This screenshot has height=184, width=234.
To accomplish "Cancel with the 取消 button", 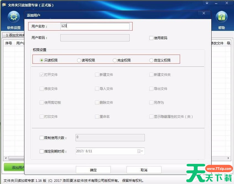I will pos(144,170).
